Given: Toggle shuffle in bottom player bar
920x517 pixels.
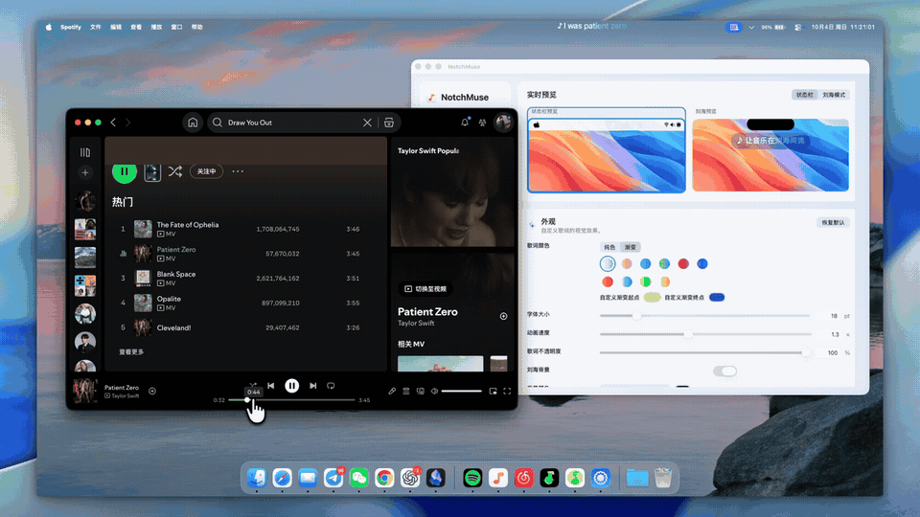Looking at the screenshot, I should (x=253, y=385).
